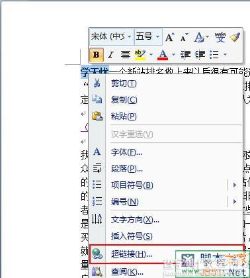Expand the text effects dropdown arrow

click(207, 37)
